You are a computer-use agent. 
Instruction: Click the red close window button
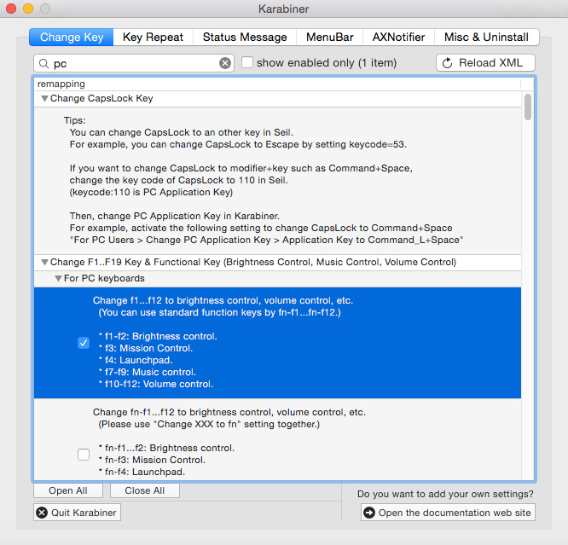[x=11, y=9]
